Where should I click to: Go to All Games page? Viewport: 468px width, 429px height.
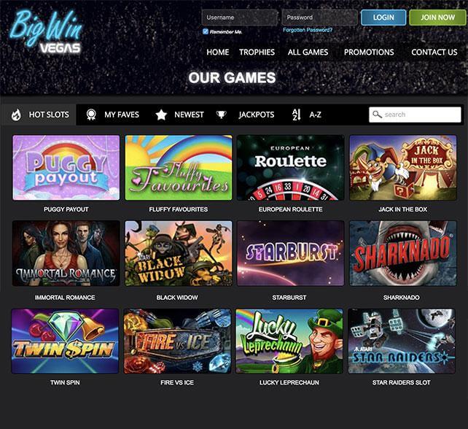point(308,52)
